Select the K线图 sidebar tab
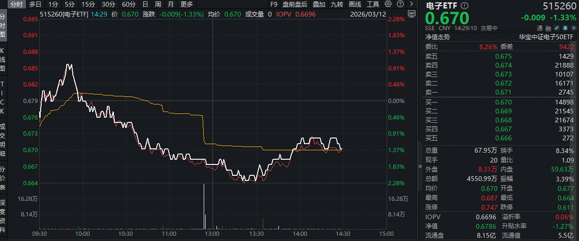579x241 pixels. pyautogui.click(x=3, y=60)
